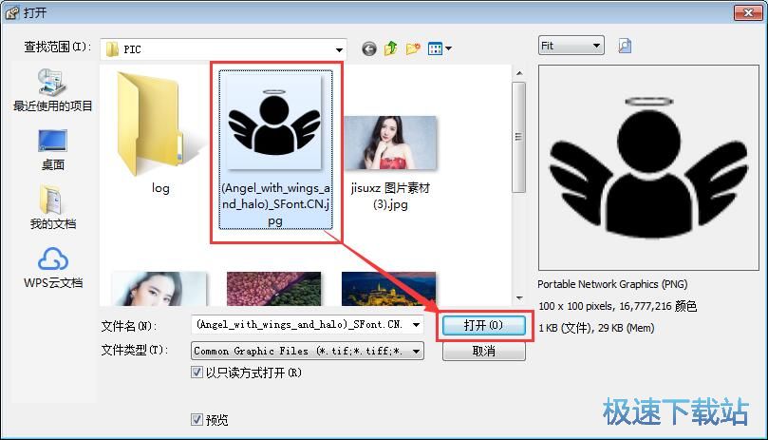Select the flower field thumbnail in second row
The height and width of the screenshot is (440, 768).
[273, 289]
